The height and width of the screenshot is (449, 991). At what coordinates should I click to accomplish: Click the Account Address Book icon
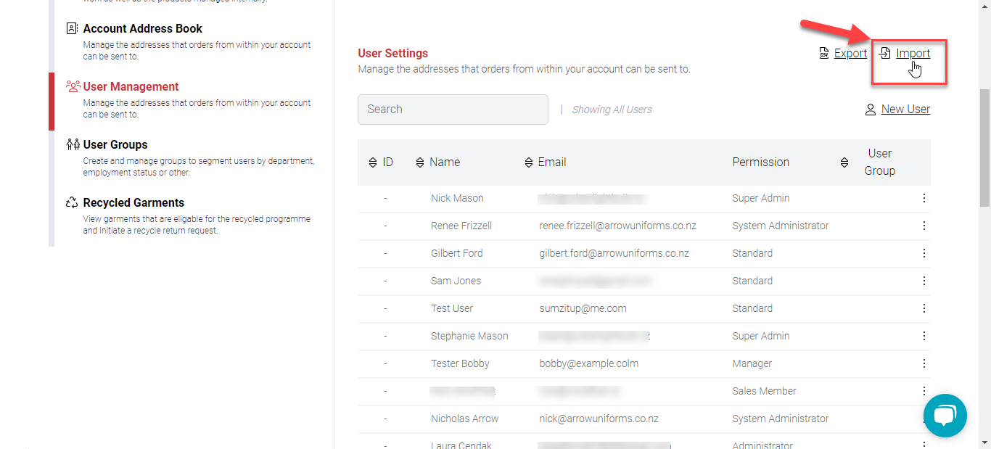tap(72, 28)
